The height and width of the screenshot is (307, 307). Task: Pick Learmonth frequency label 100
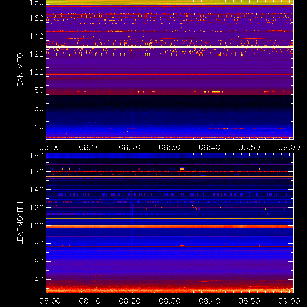[36, 226]
